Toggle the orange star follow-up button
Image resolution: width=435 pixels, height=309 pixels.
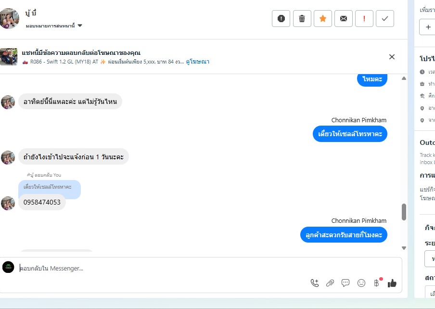tap(323, 19)
